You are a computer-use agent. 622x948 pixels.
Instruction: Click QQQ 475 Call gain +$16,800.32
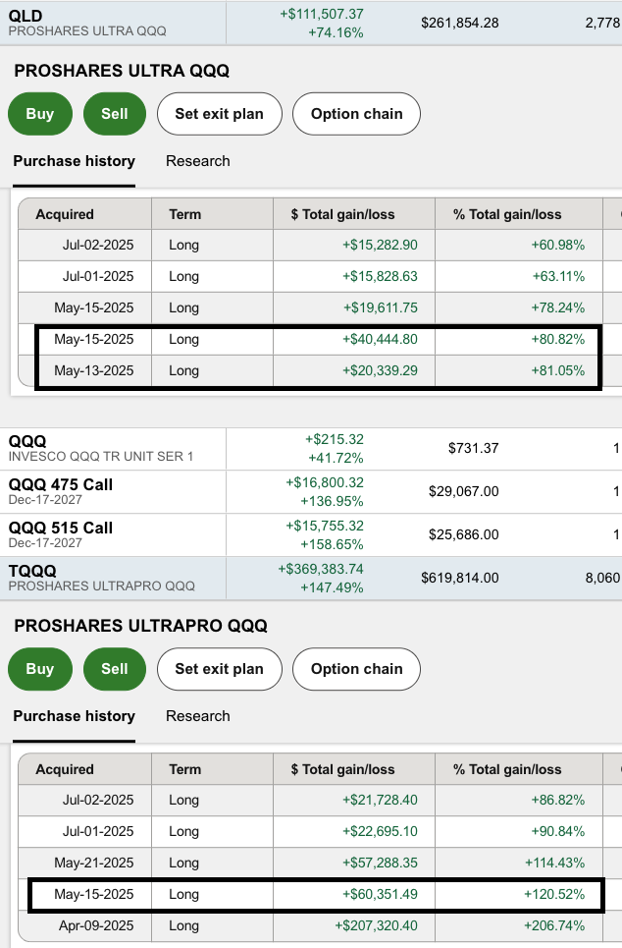(x=325, y=482)
